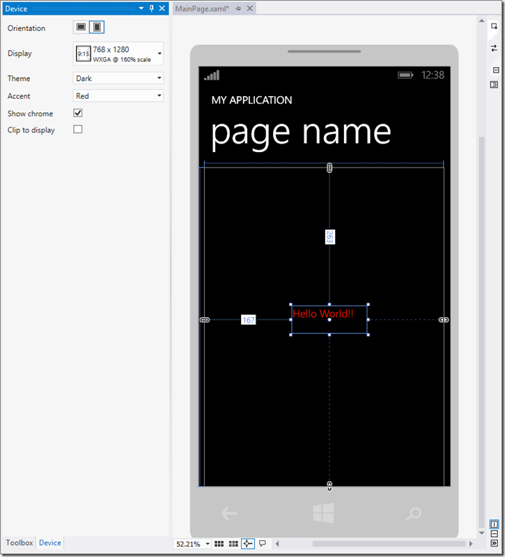Screen dimensions: 505x557
Task: Click the swap panes arrows icon
Action: click(494, 48)
